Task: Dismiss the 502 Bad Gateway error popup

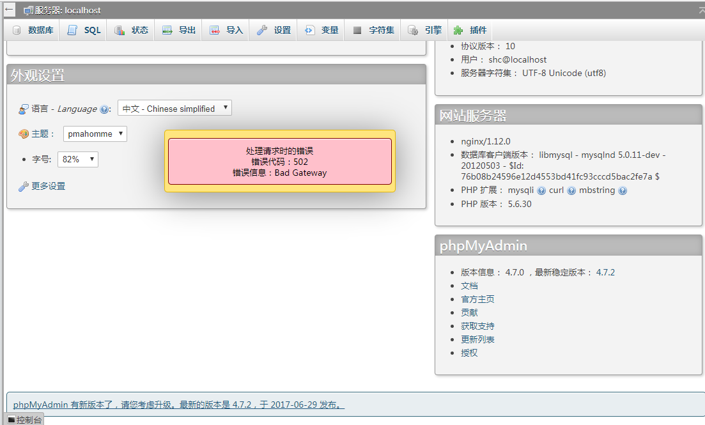Action: point(280,162)
